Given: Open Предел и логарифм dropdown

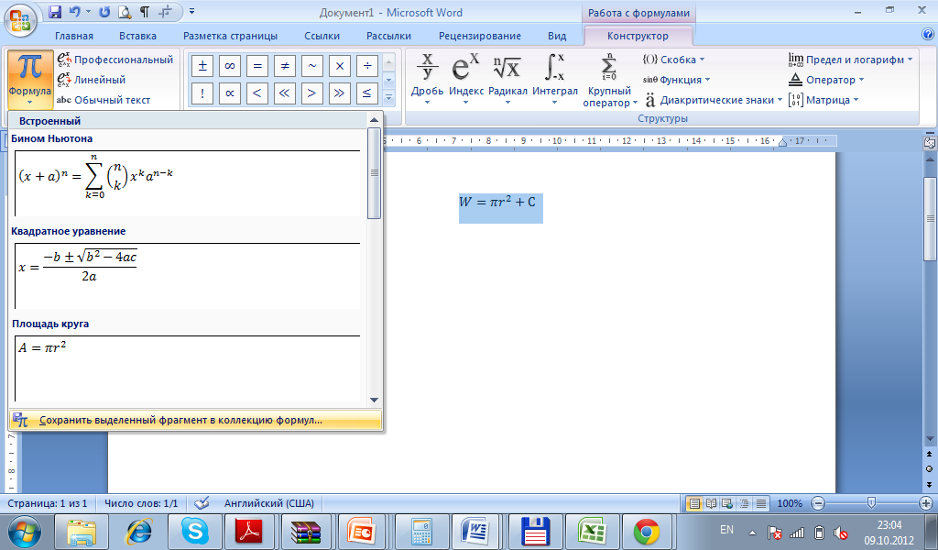Looking at the screenshot, I should tap(850, 60).
